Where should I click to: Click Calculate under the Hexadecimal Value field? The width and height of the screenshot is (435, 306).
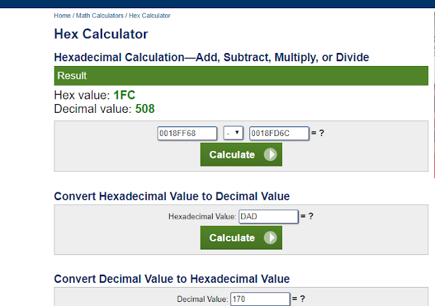241,238
